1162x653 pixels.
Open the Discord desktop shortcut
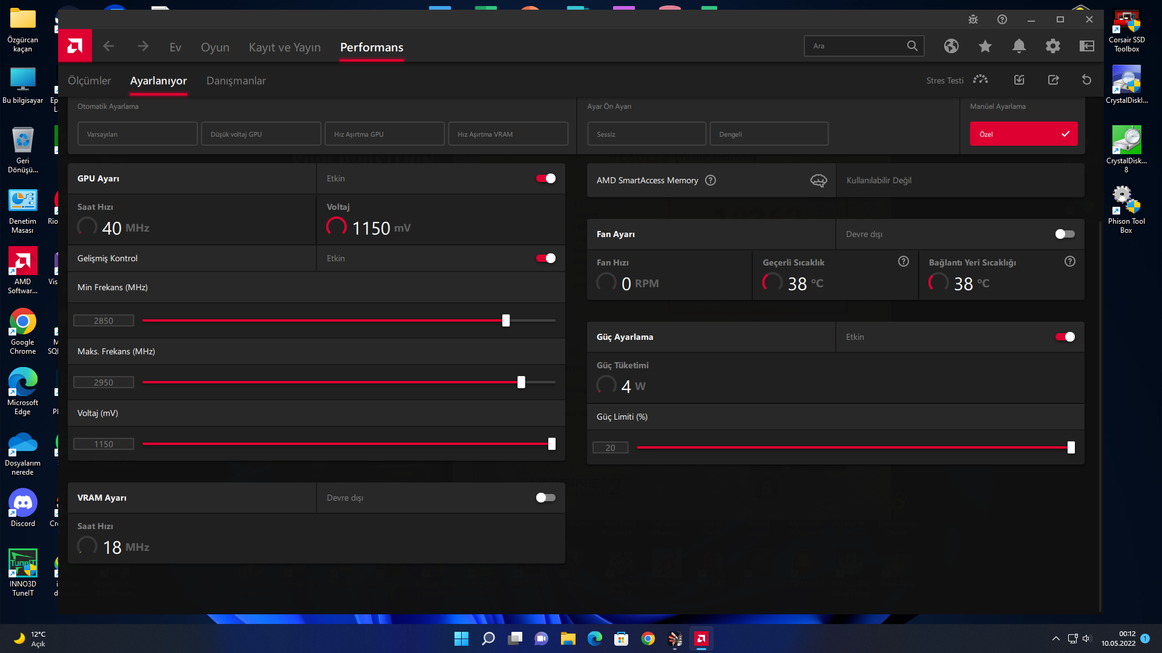click(x=23, y=508)
